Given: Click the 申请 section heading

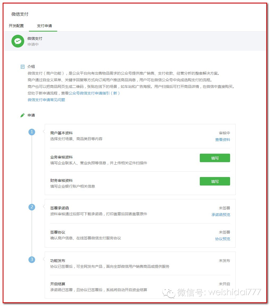Looking at the screenshot, I should tap(31, 115).
